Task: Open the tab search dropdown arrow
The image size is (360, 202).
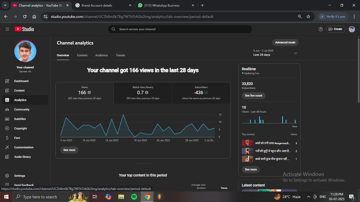Action: (x=5, y=5)
